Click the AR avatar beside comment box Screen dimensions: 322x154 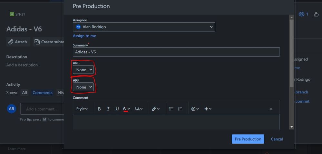12,109
